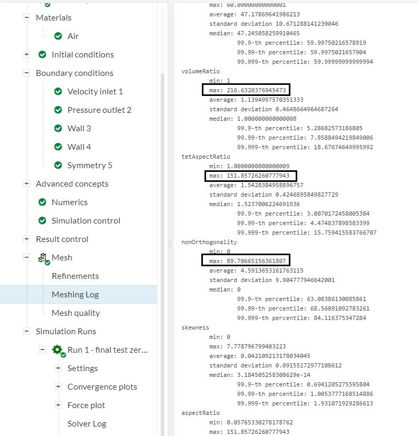Image resolution: width=419 pixels, height=436 pixels.
Task: Click the tetAspectRatio max 151.857 line
Action: tap(249, 176)
